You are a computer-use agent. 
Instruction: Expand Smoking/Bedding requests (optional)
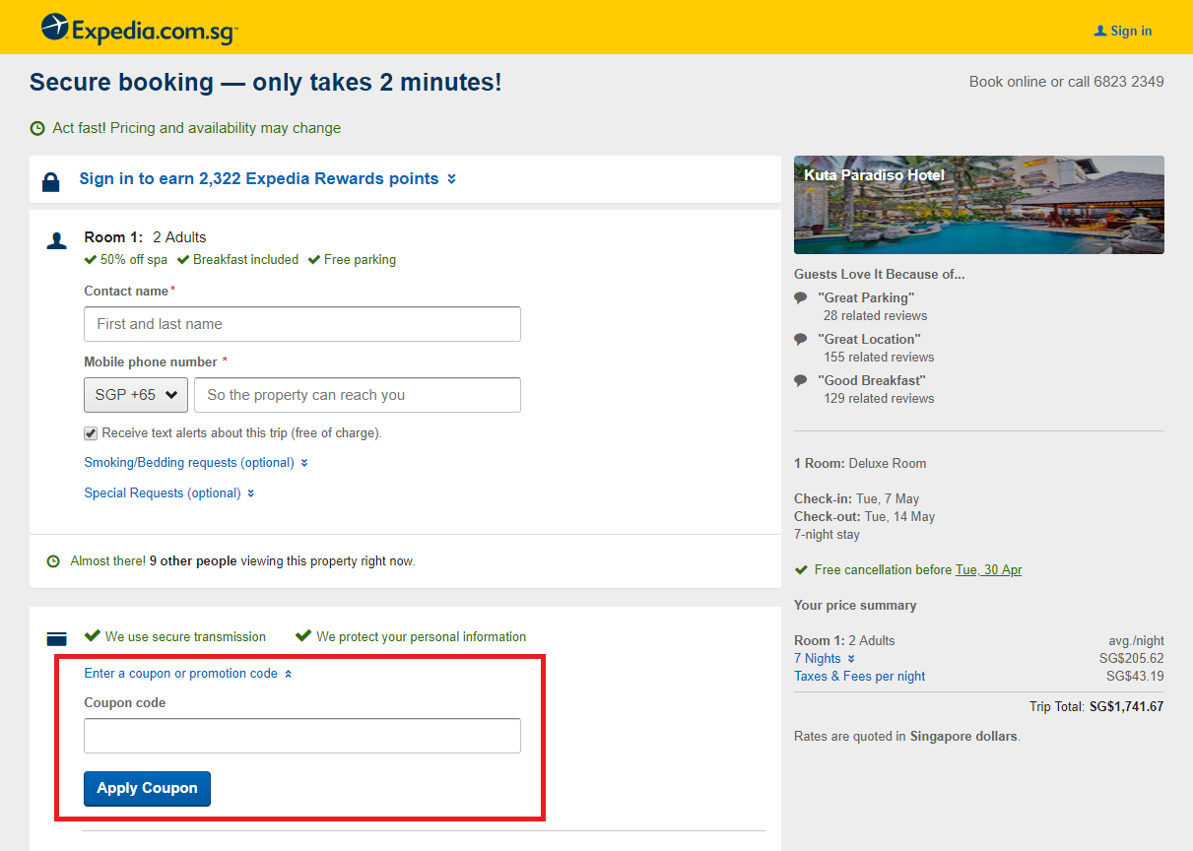click(x=196, y=463)
